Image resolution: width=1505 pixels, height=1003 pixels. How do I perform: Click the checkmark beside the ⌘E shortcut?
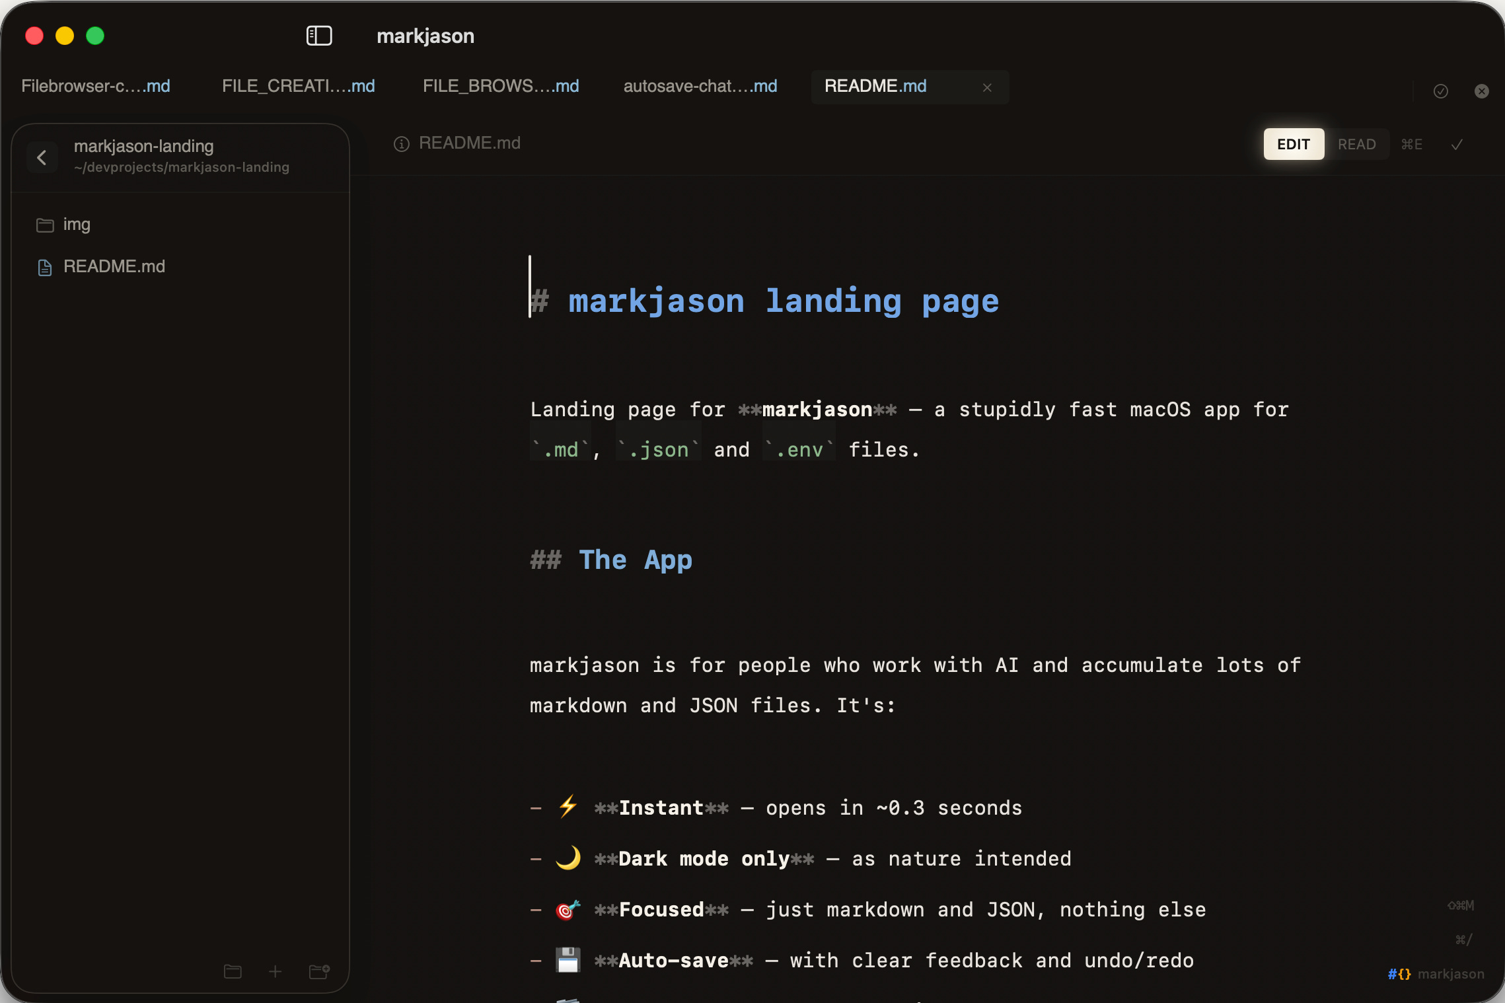pyautogui.click(x=1457, y=144)
